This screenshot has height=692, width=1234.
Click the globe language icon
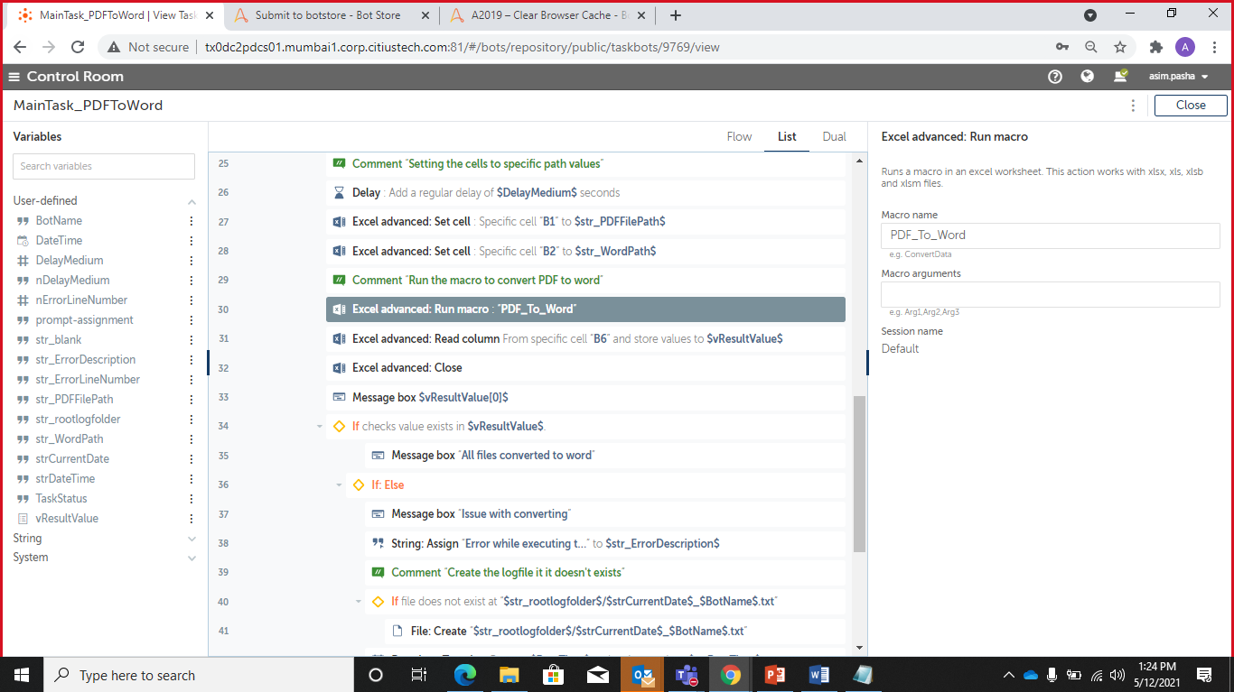click(x=1088, y=77)
